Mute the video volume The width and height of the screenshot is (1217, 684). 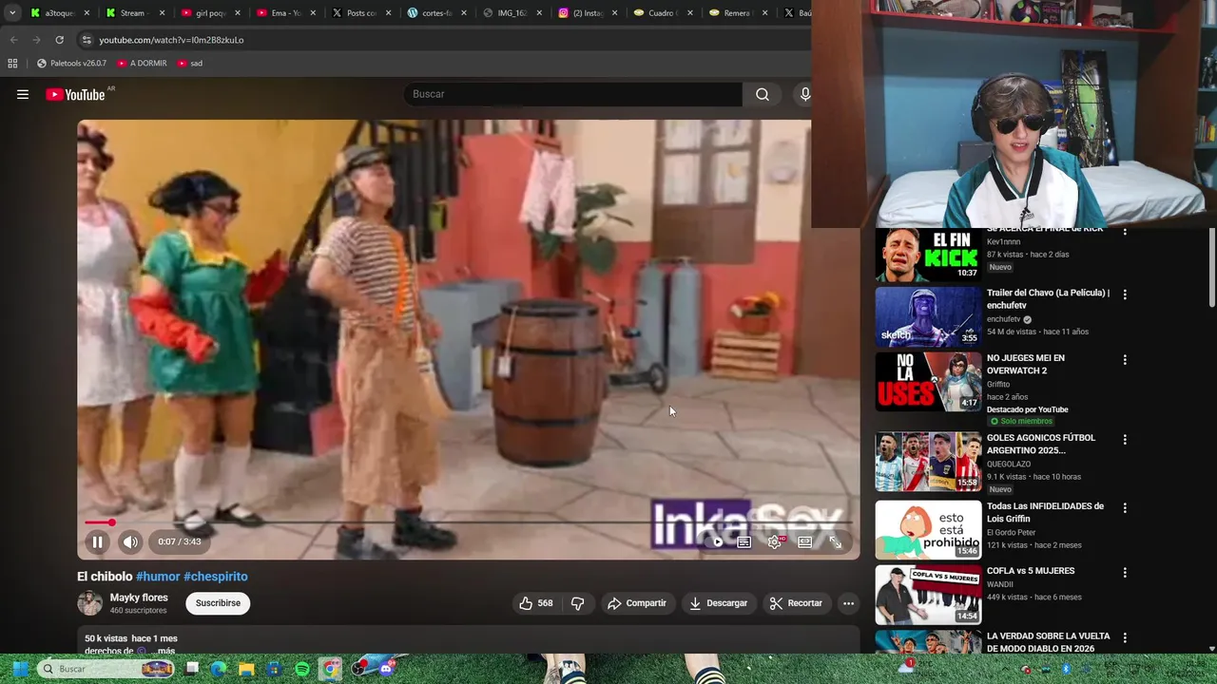[x=130, y=541]
